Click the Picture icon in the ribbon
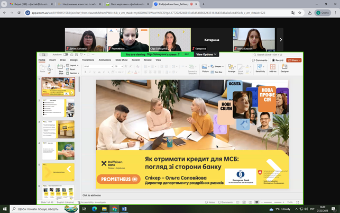The image size is (340, 213). (205, 67)
